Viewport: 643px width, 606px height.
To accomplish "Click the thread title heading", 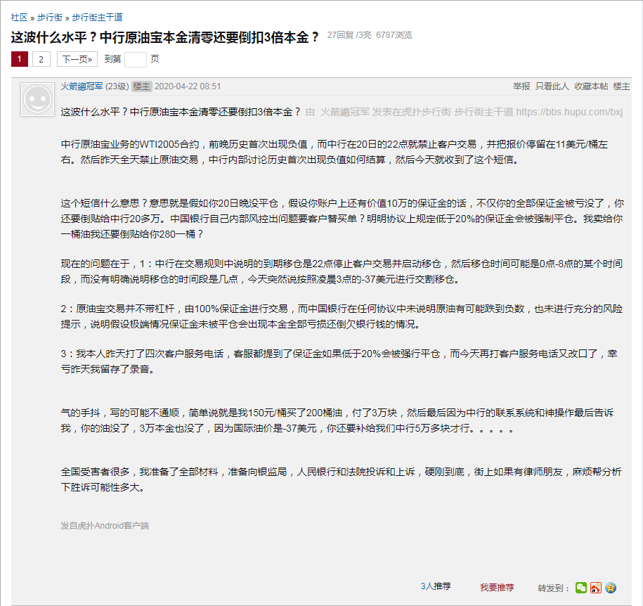I will [165, 37].
